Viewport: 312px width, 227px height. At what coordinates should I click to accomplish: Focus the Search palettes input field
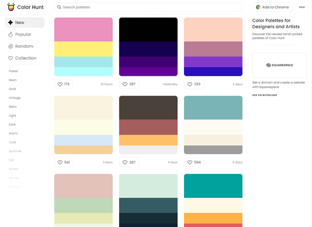150,7
